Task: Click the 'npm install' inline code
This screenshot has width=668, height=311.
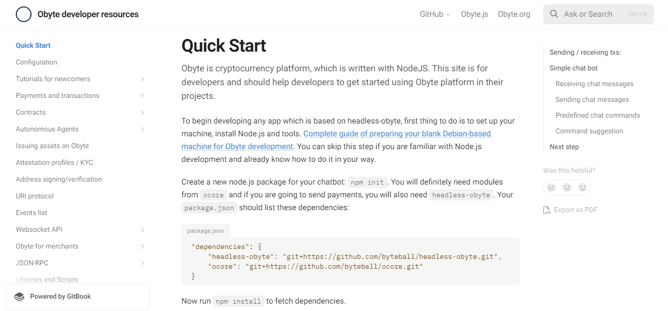Action: [x=239, y=301]
